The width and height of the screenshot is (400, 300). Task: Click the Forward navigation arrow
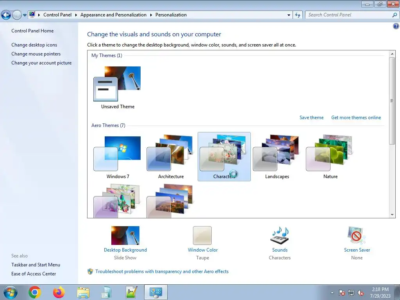17,15
